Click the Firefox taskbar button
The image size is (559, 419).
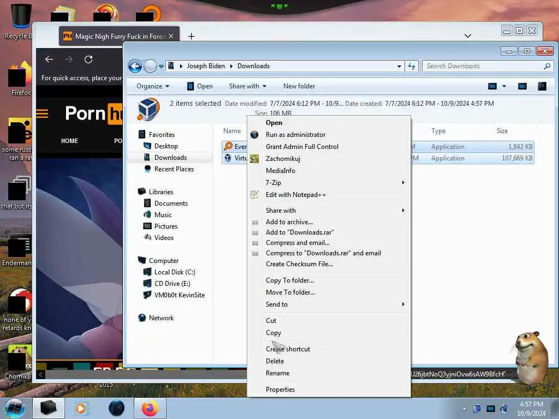click(x=150, y=408)
